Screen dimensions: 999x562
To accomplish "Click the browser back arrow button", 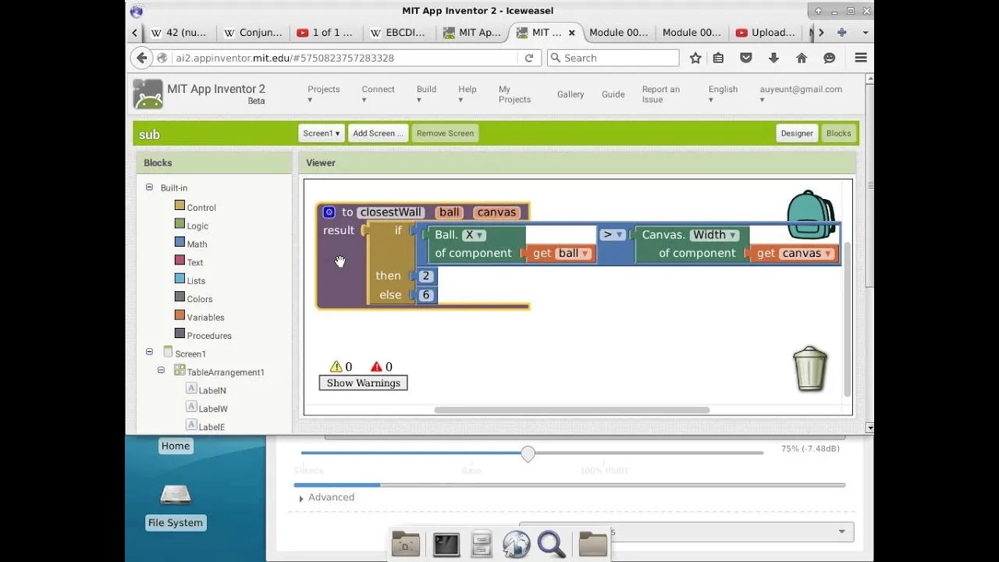I will coord(141,58).
